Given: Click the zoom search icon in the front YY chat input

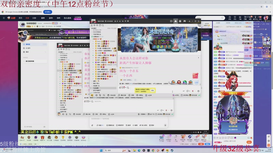Looking at the screenshot, I should coord(128,88).
